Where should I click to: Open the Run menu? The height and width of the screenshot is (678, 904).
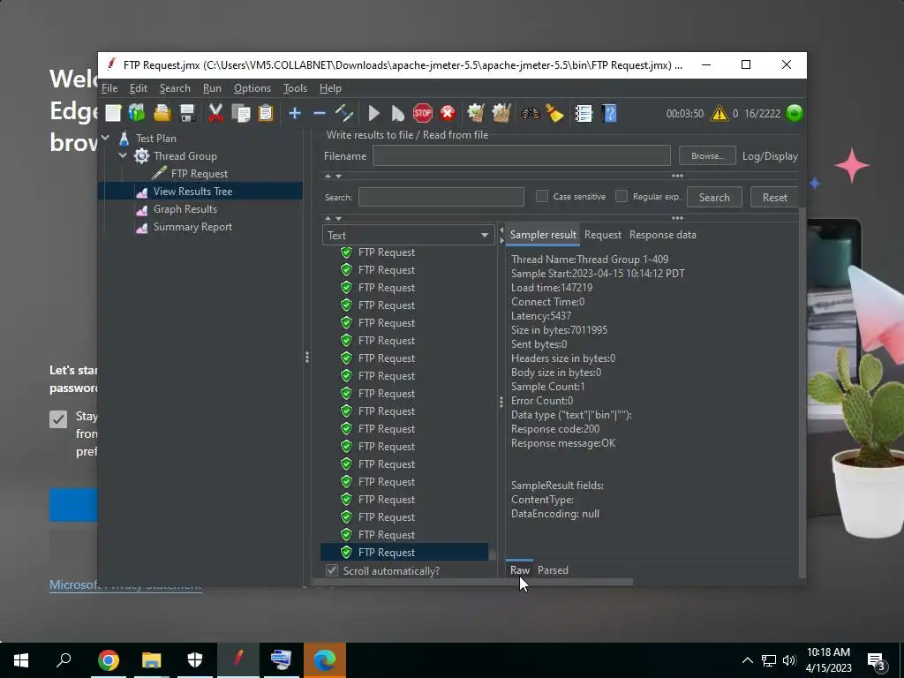click(212, 88)
